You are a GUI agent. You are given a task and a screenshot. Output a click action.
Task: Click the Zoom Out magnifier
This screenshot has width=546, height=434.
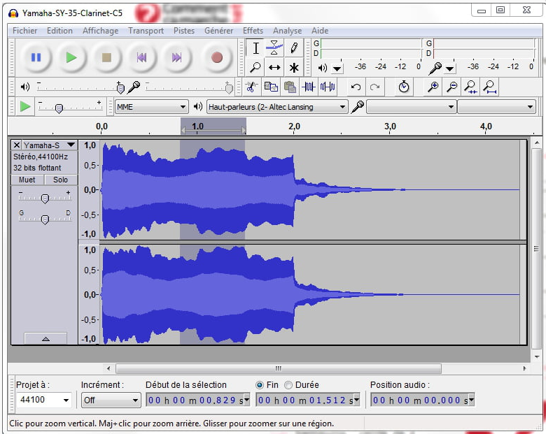(x=451, y=87)
